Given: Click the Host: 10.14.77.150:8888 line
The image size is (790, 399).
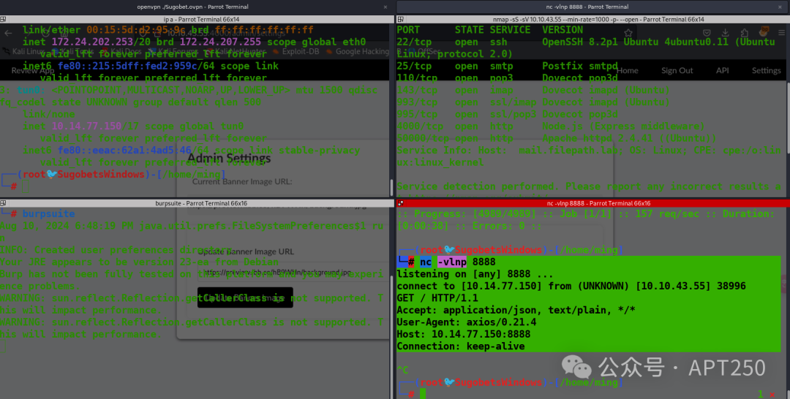Looking at the screenshot, I should click(464, 334).
